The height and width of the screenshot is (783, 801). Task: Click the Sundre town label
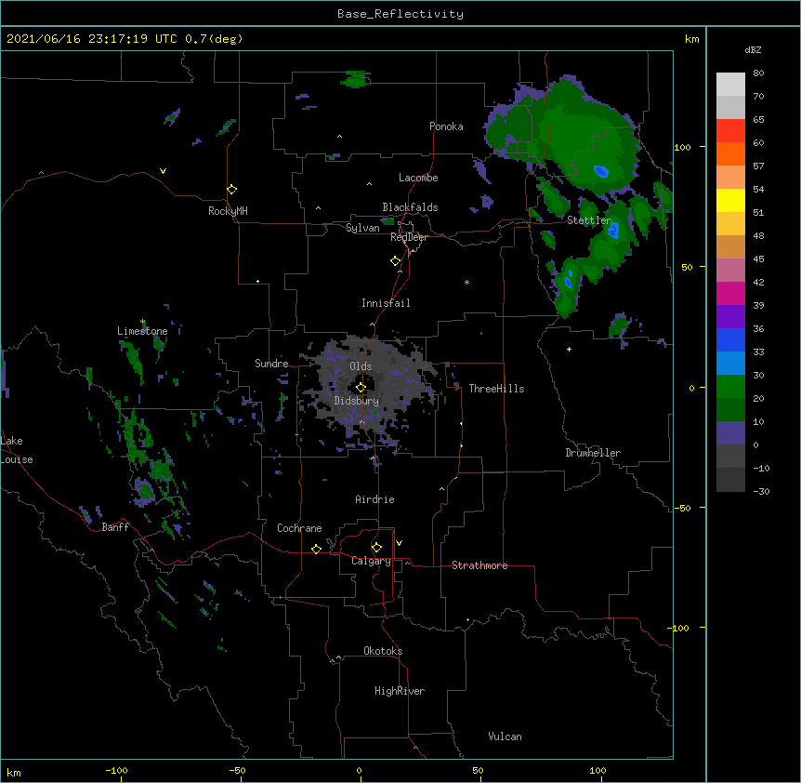pyautogui.click(x=271, y=364)
